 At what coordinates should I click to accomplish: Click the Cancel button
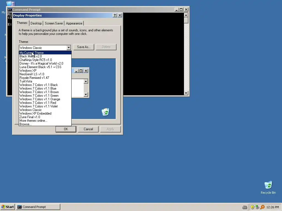pyautogui.click(x=88, y=129)
